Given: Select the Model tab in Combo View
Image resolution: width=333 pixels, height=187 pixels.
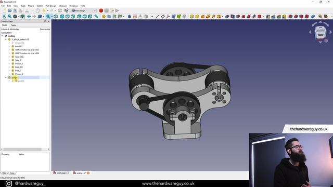Looking at the screenshot, I should 5,25.
